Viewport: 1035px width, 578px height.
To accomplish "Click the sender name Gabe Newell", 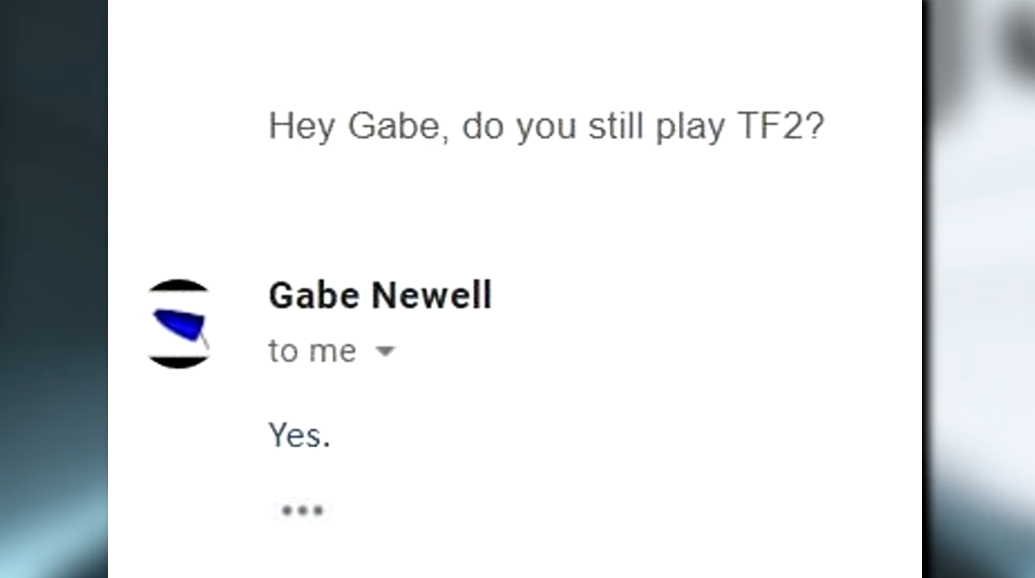I will click(x=380, y=296).
